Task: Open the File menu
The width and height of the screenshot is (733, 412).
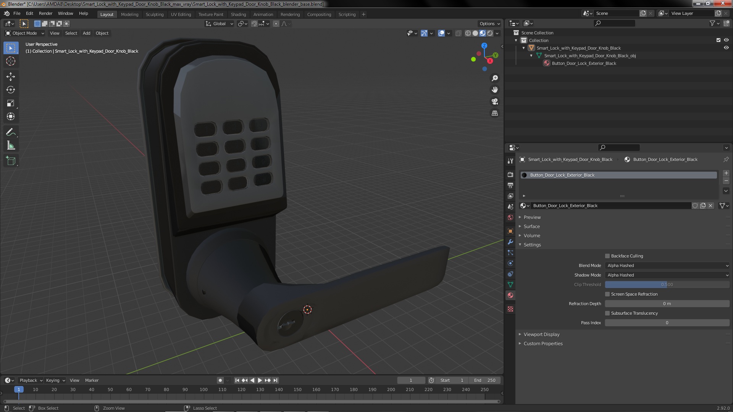Action: pyautogui.click(x=17, y=13)
